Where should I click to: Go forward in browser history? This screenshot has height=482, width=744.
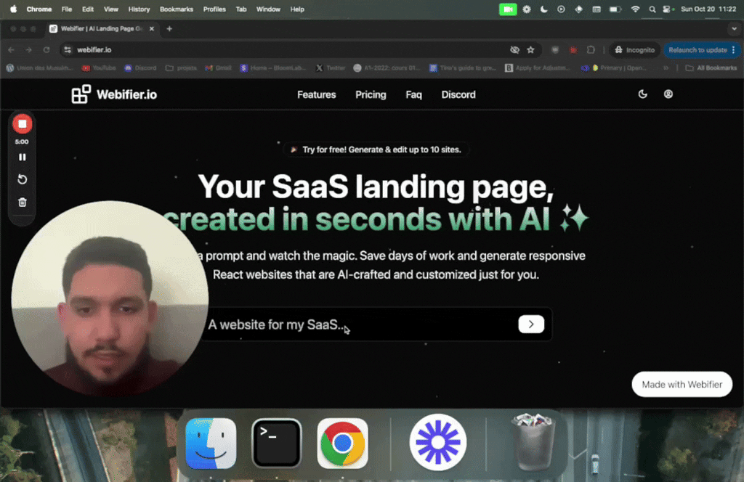click(x=28, y=50)
